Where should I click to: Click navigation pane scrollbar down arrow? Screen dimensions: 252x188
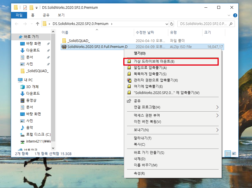point(53,148)
